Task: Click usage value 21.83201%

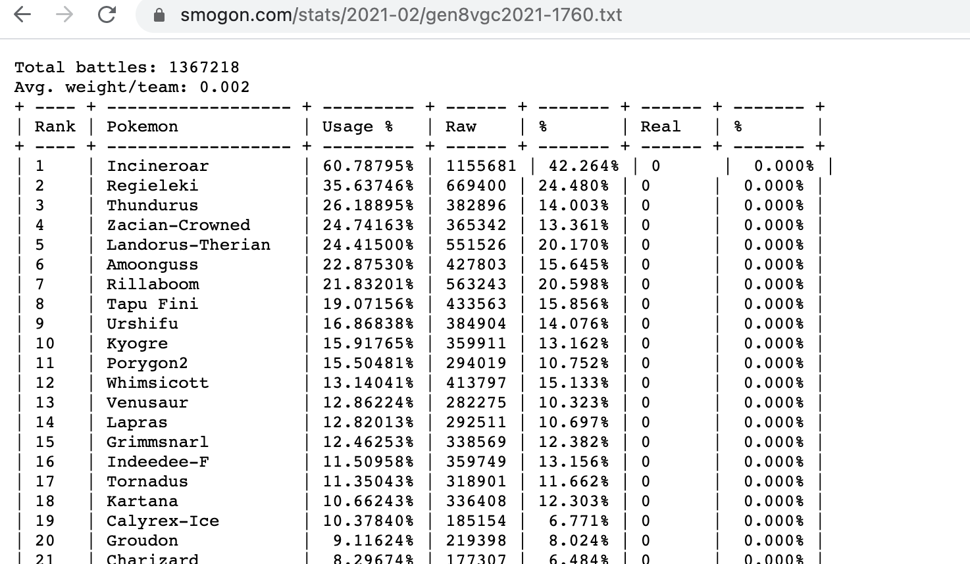Action: click(x=368, y=284)
